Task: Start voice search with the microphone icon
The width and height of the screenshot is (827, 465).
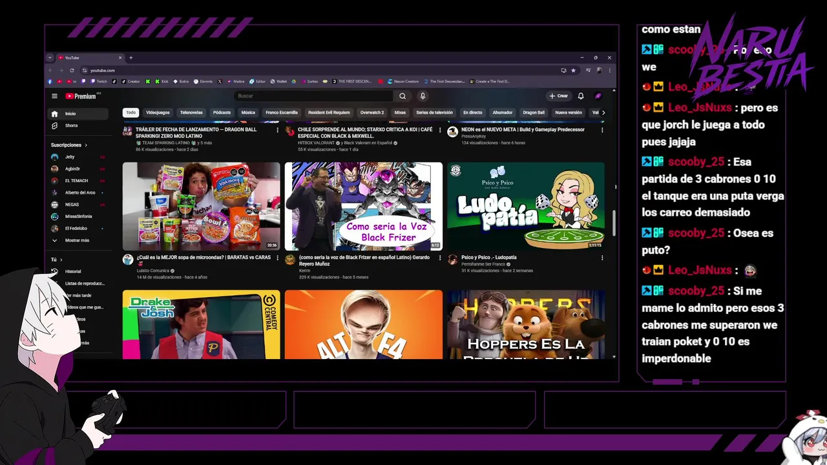Action: click(423, 96)
